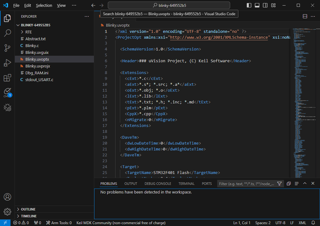Open the File menu

click(x=16, y=5)
